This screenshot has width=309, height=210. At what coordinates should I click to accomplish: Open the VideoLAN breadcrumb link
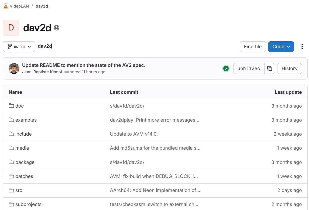pyautogui.click(x=19, y=6)
